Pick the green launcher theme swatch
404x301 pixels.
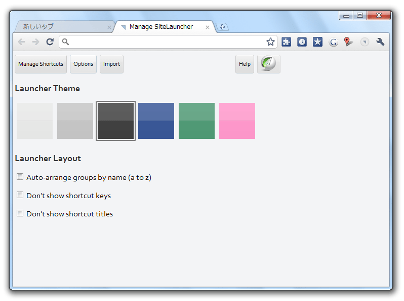point(196,121)
